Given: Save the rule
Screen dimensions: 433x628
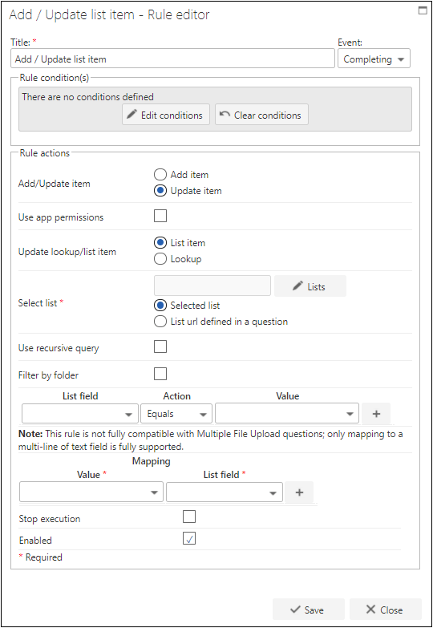Looking at the screenshot, I should (x=309, y=610).
